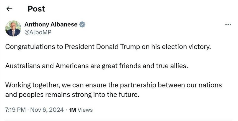
Task: Click the word "Views" beside 1M
Action: (x=85, y=110)
